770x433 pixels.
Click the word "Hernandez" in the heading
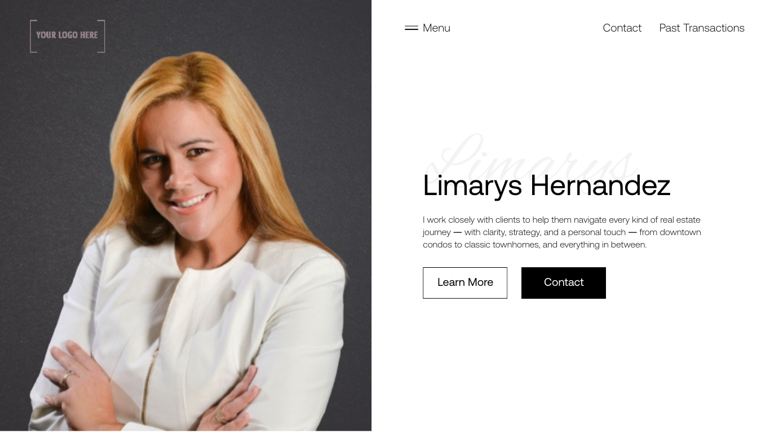(x=600, y=185)
